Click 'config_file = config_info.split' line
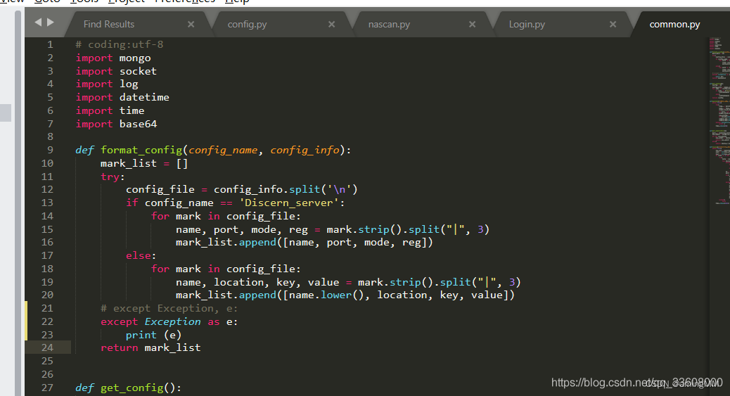Image resolution: width=730 pixels, height=396 pixels. [242, 190]
